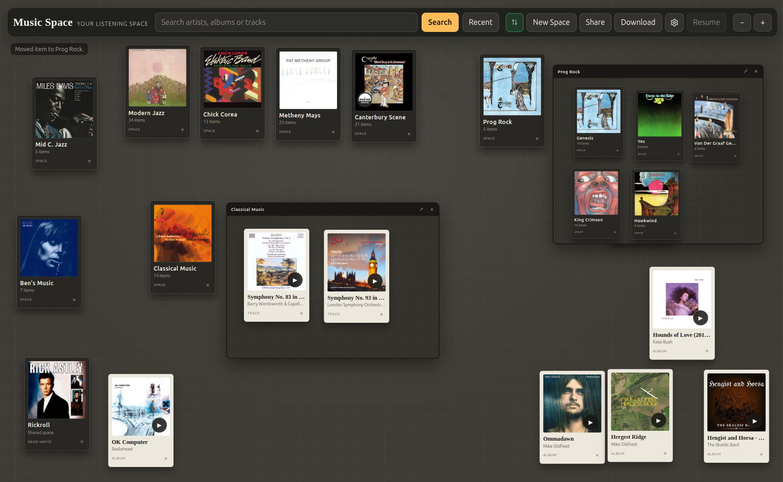Click the sort order toggle icon in toolbar
The height and width of the screenshot is (482, 783).
point(514,23)
